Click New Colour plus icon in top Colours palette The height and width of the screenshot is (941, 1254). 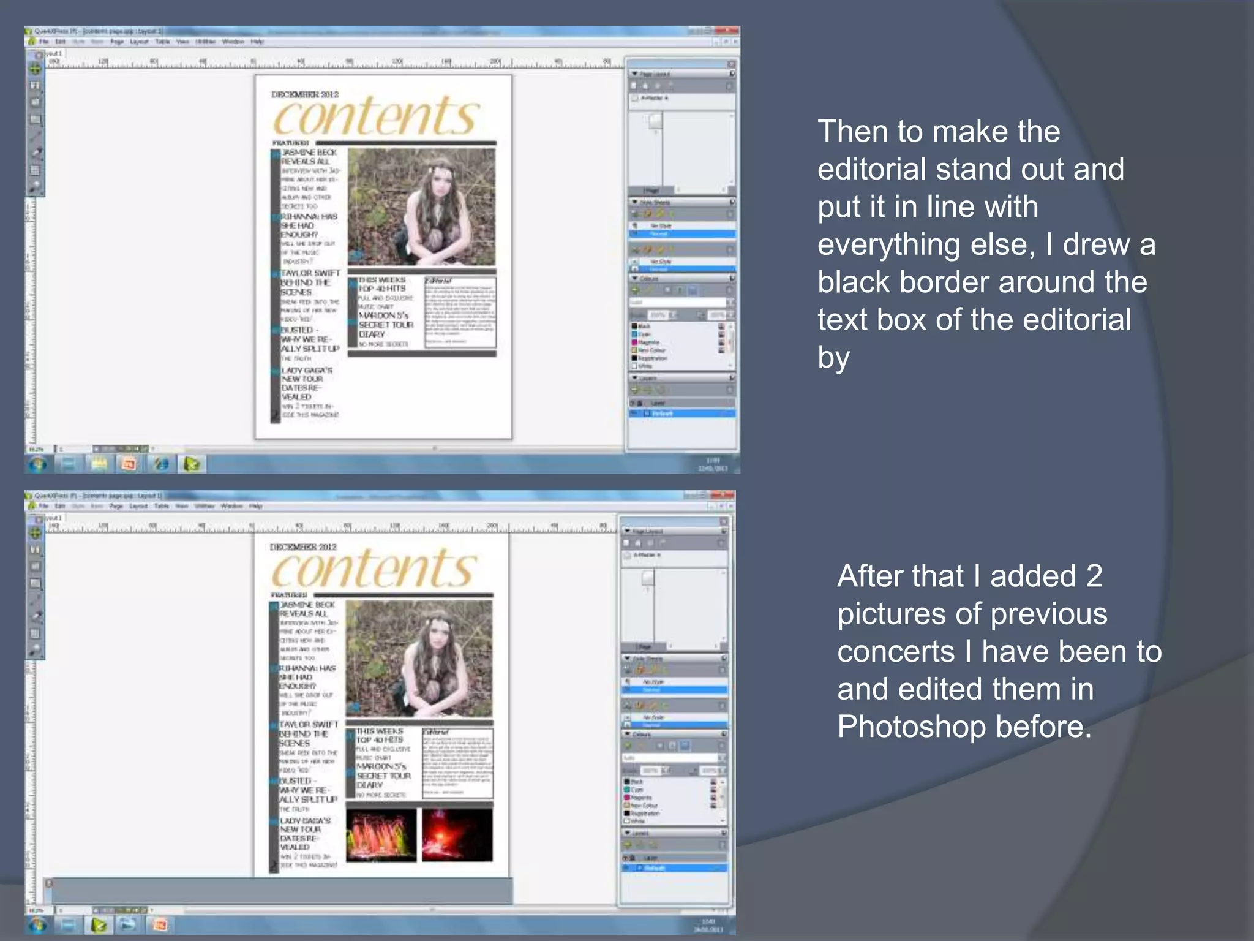(x=635, y=290)
